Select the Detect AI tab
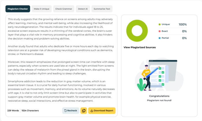Screen dimensions: 202x121 pos(83,9)
